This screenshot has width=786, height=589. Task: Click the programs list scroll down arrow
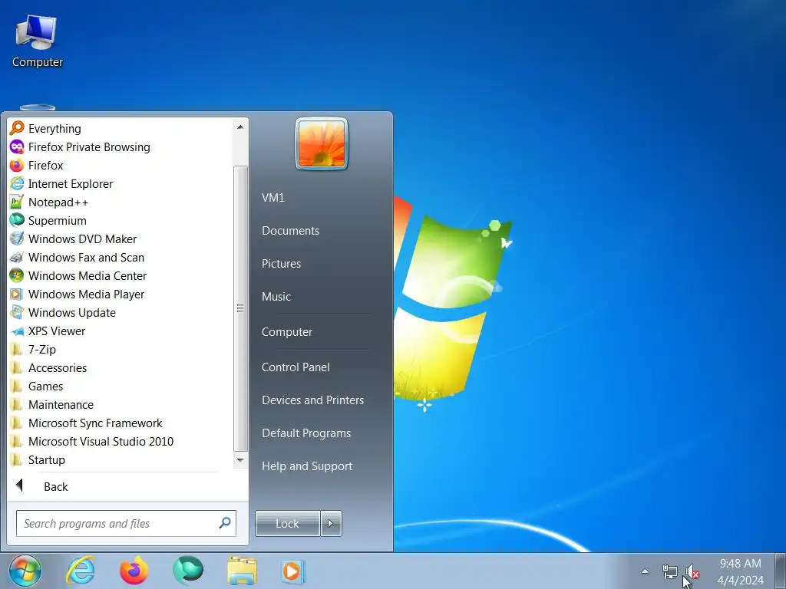pos(240,460)
